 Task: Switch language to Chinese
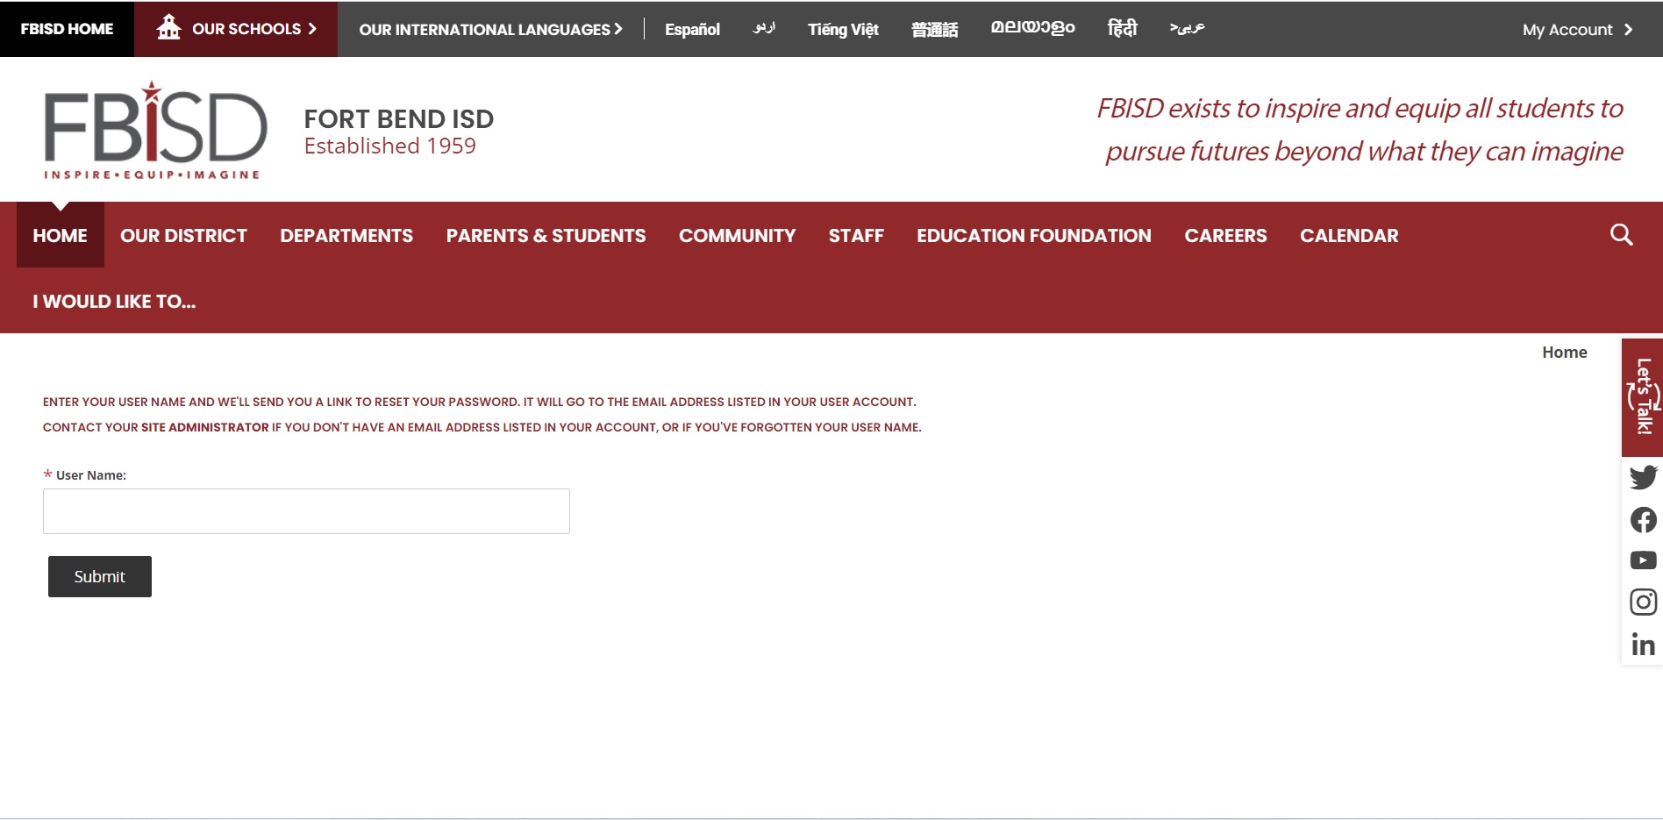click(x=934, y=30)
